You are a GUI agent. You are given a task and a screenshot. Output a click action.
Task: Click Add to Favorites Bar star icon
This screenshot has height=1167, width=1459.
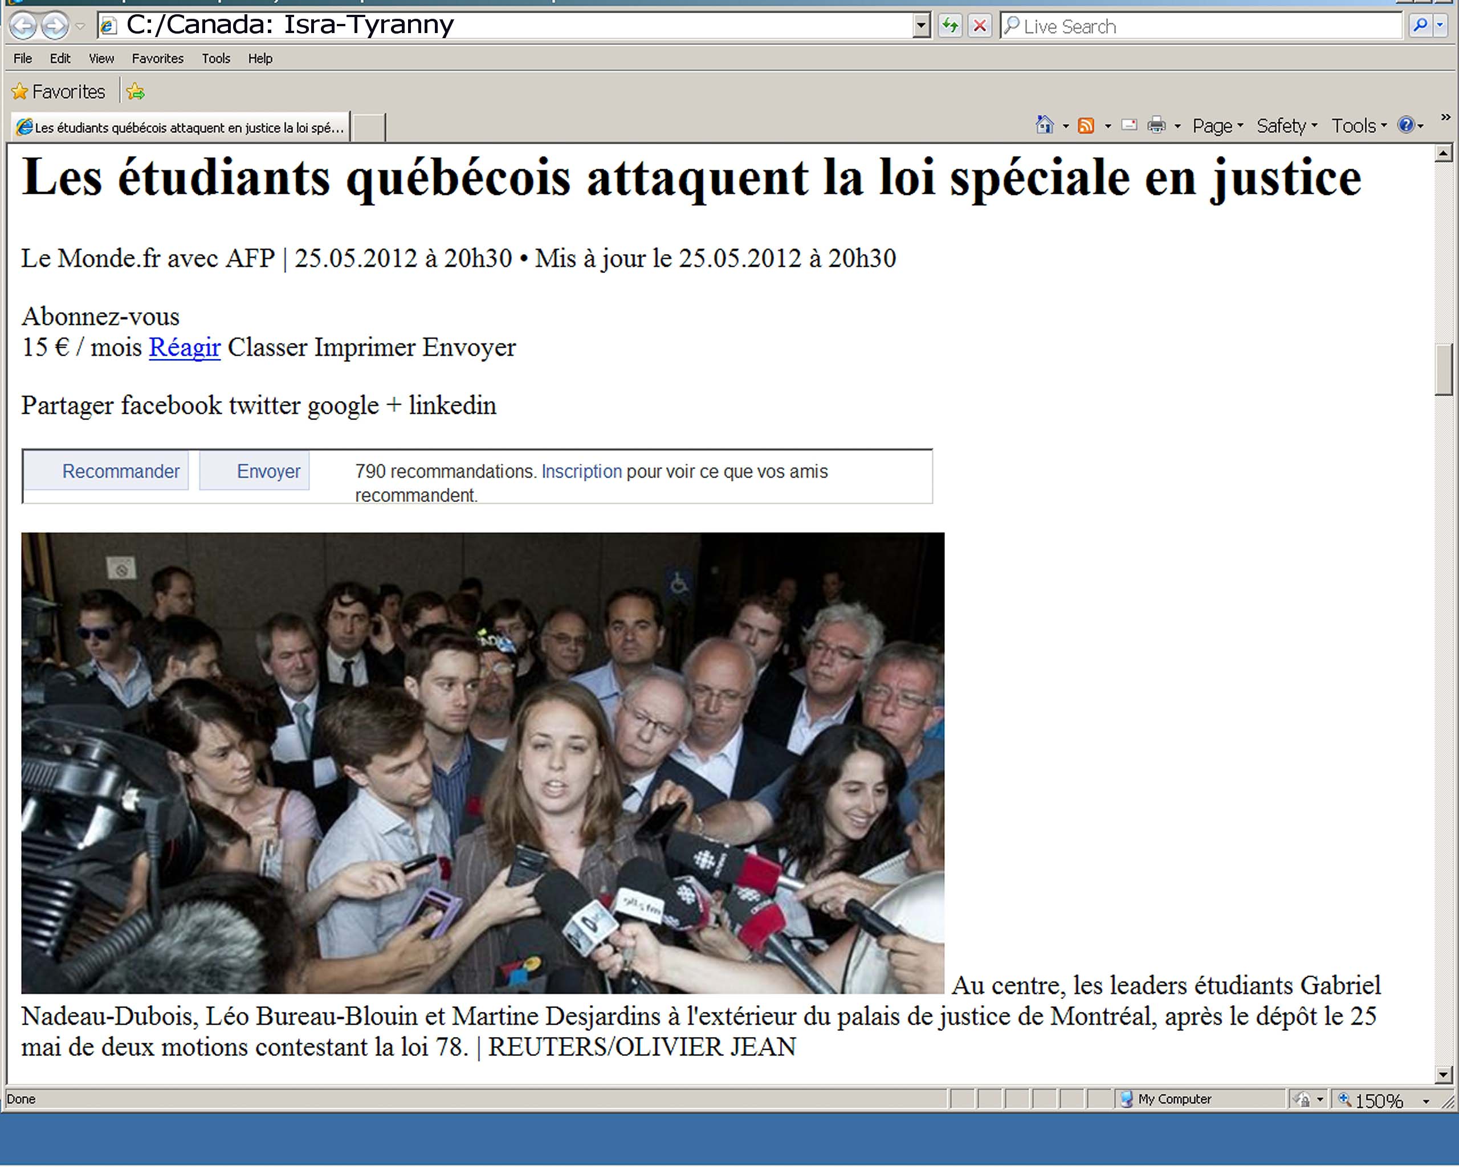[x=135, y=91]
